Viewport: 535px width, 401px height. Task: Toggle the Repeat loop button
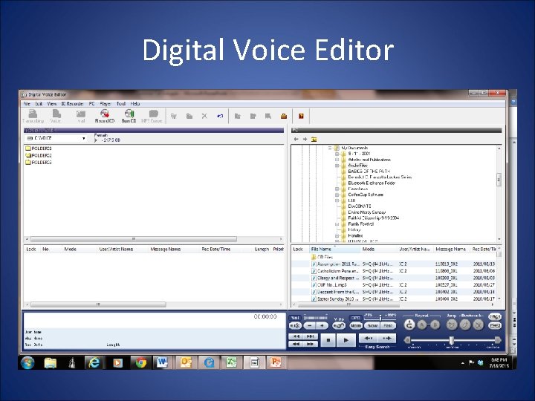[409, 325]
